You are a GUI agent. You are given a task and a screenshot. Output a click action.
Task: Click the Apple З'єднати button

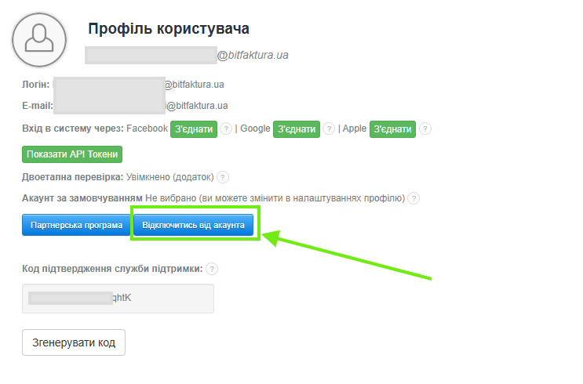point(392,129)
